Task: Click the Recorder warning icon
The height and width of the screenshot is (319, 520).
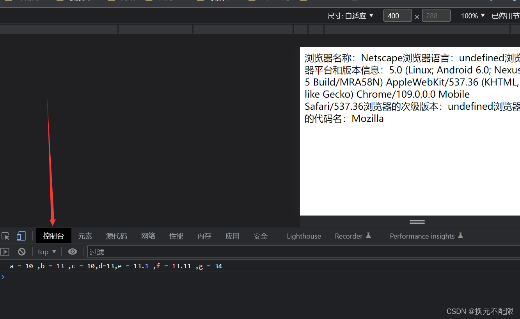Action: point(369,235)
